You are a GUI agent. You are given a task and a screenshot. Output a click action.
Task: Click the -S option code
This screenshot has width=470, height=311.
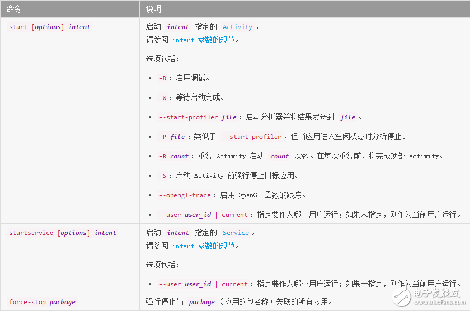click(x=163, y=176)
